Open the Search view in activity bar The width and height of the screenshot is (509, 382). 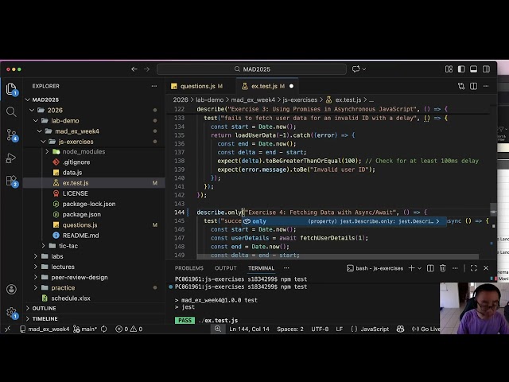pos(11,111)
